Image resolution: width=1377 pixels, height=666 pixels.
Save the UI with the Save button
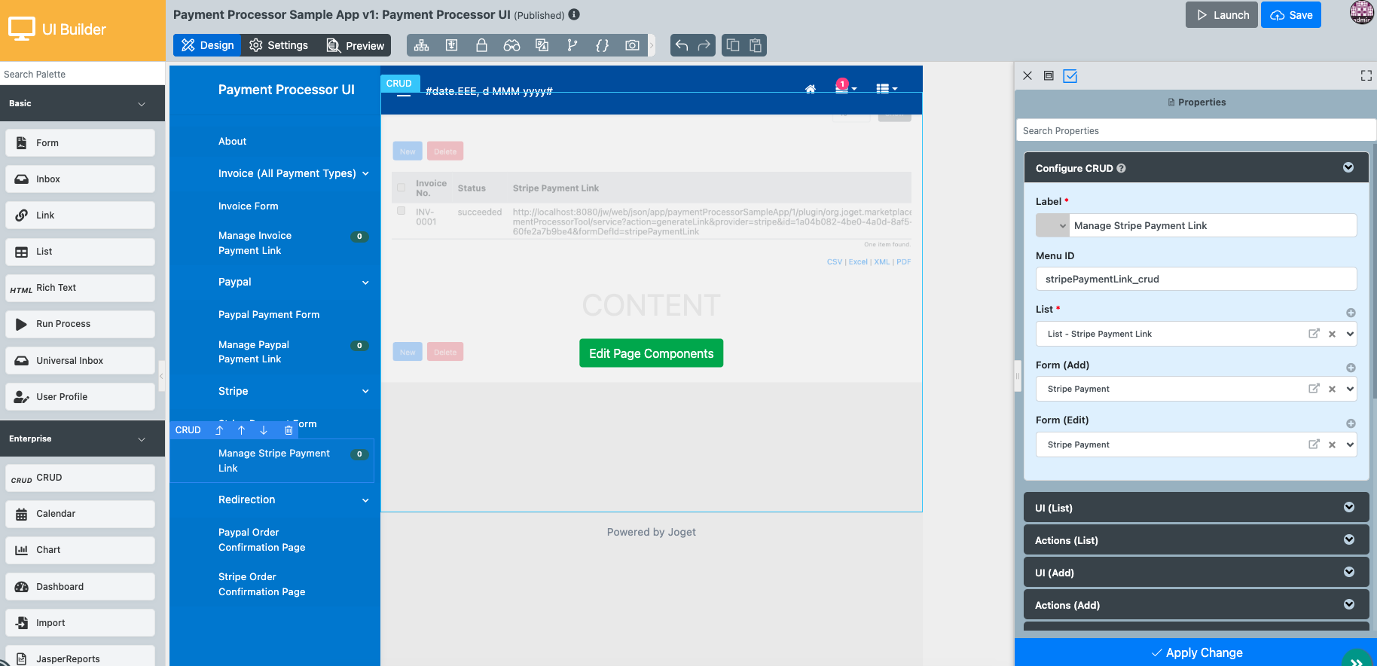click(x=1291, y=15)
